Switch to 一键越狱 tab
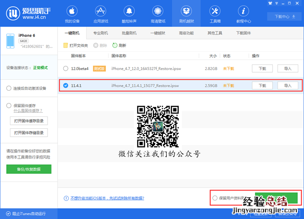The width and height of the screenshot is (304, 219). [158, 33]
